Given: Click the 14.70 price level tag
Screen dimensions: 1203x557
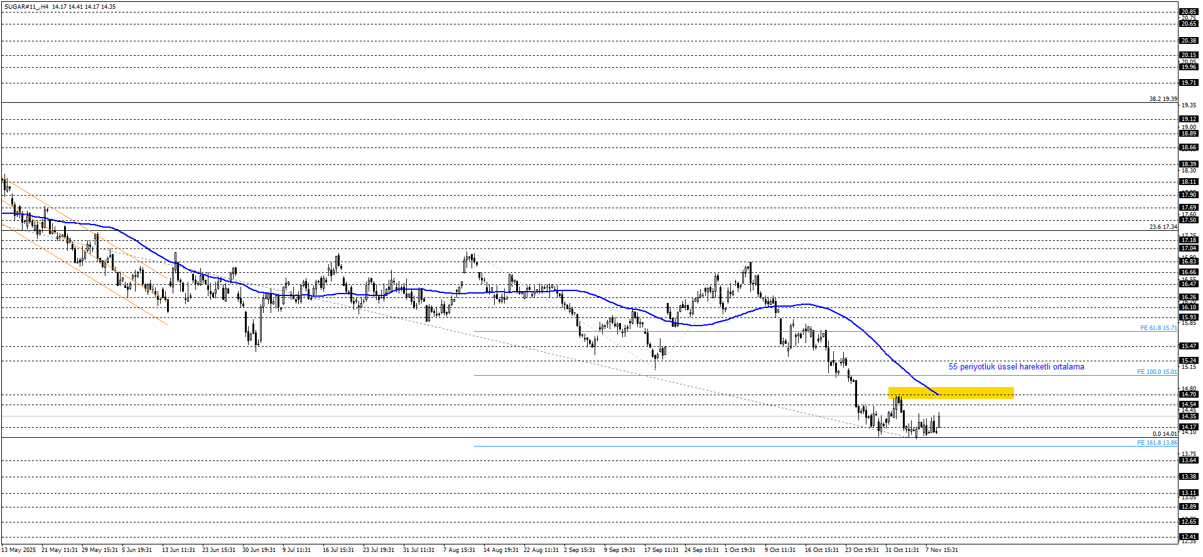Looking at the screenshot, I should click(x=1189, y=395).
